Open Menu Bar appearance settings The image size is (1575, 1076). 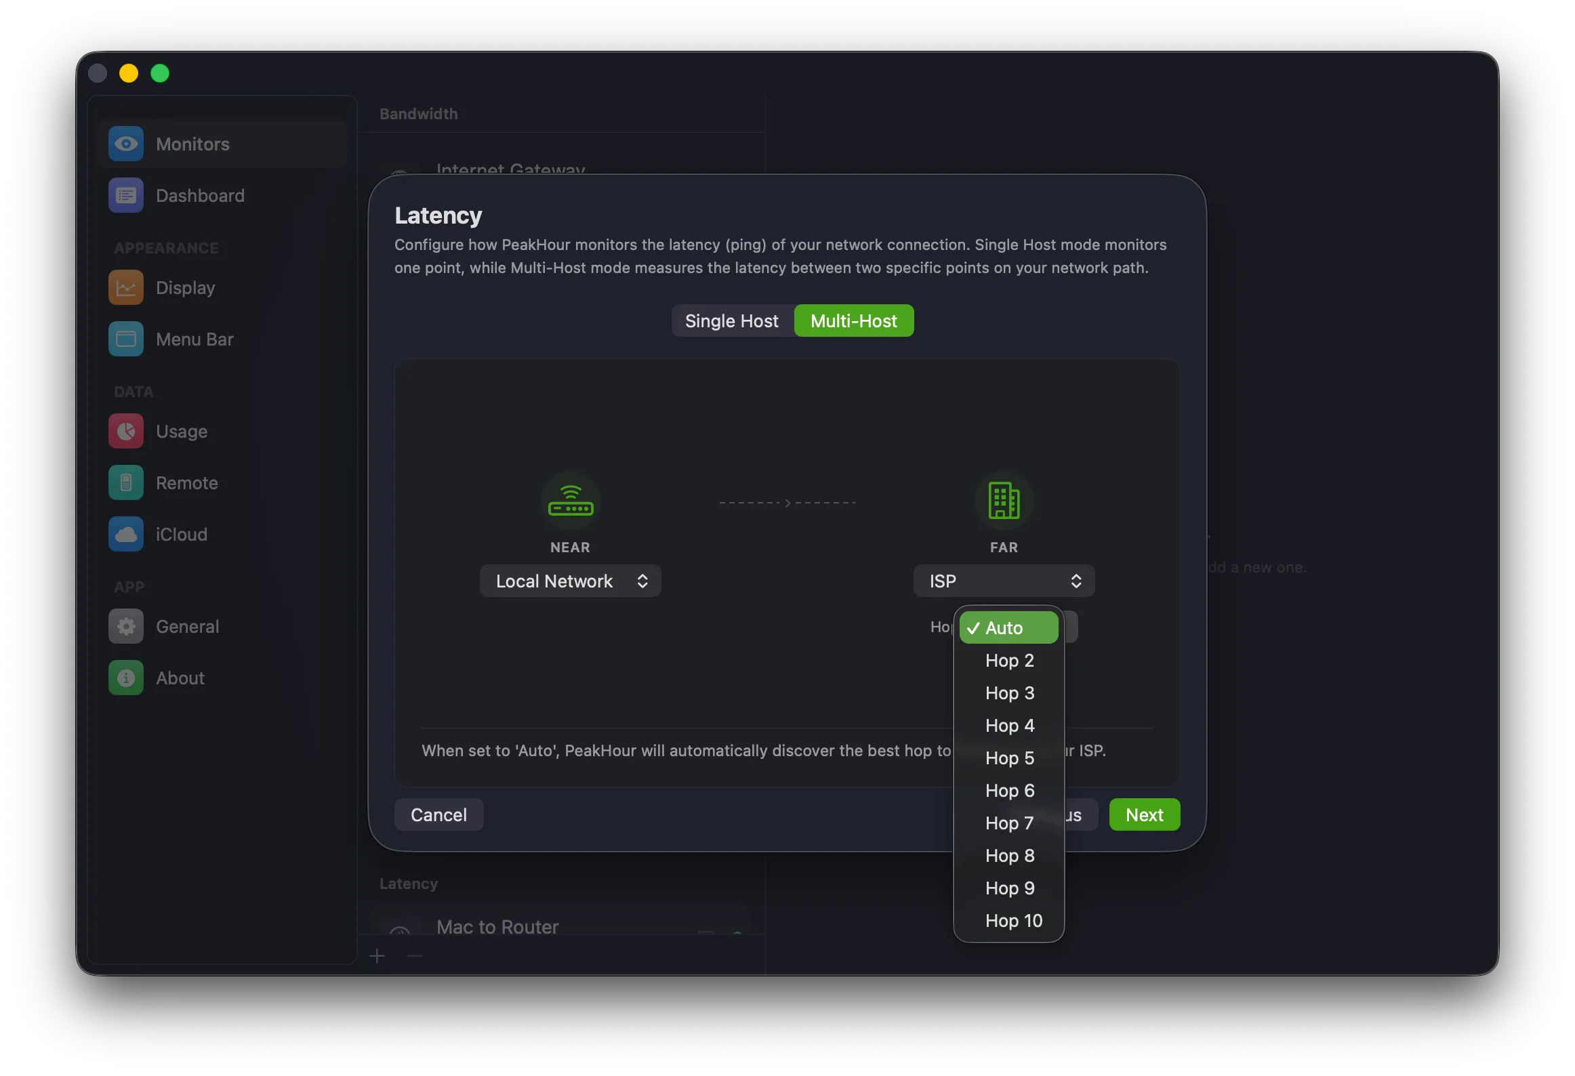[223, 339]
